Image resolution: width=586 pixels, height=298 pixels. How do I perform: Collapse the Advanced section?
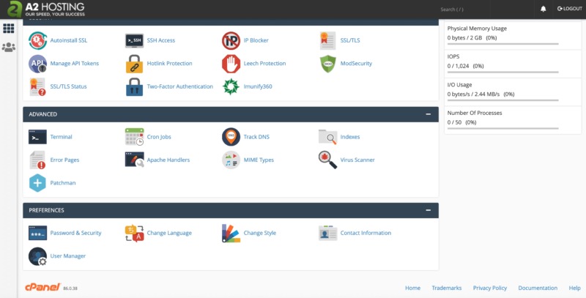[x=428, y=114]
